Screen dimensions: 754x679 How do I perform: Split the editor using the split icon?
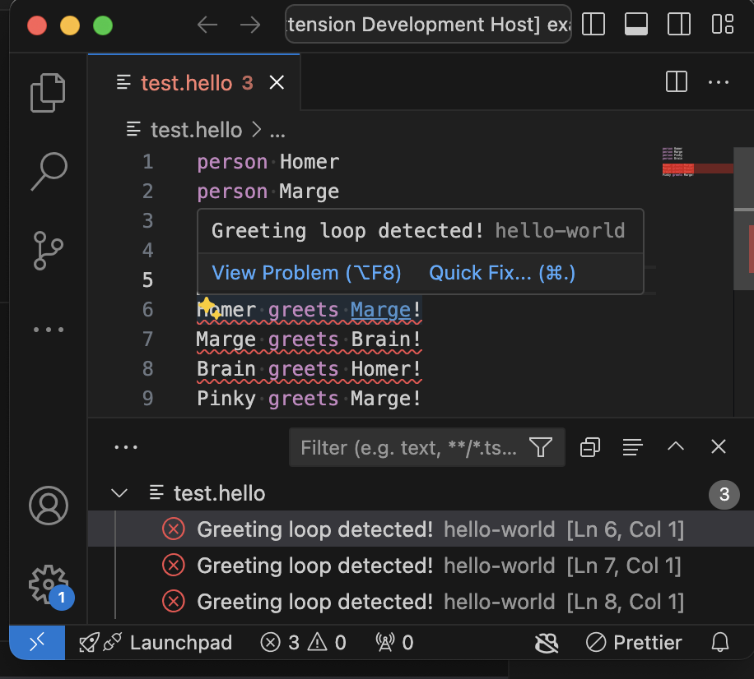pos(675,82)
